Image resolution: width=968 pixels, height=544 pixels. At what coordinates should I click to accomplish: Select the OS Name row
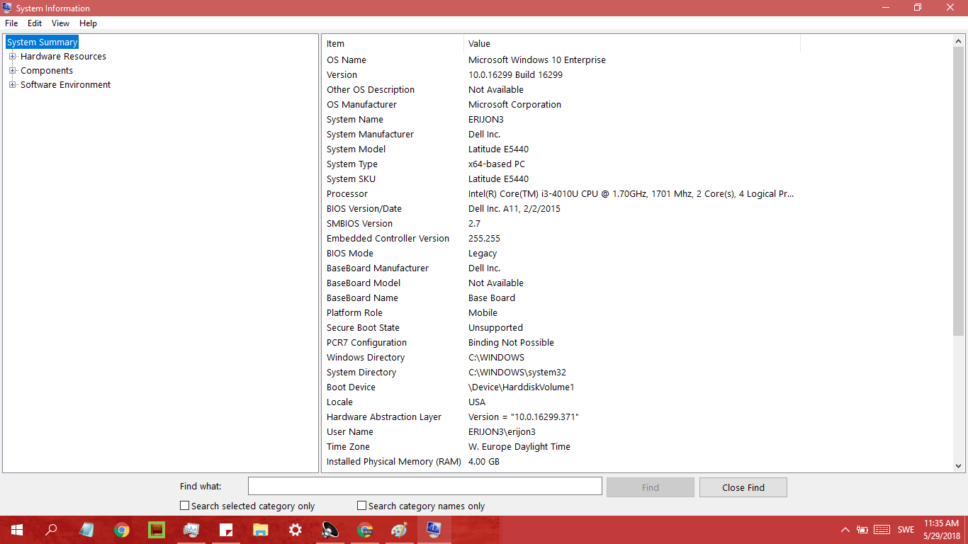[x=561, y=60]
